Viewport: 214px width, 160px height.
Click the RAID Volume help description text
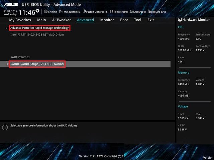coord(44,126)
